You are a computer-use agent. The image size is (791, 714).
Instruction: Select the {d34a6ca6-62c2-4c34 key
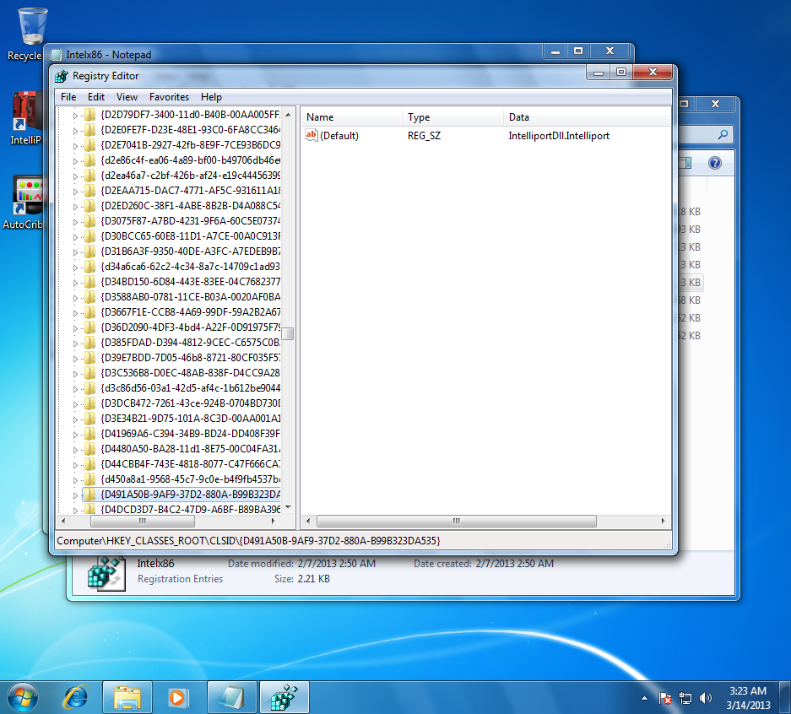coord(191,266)
